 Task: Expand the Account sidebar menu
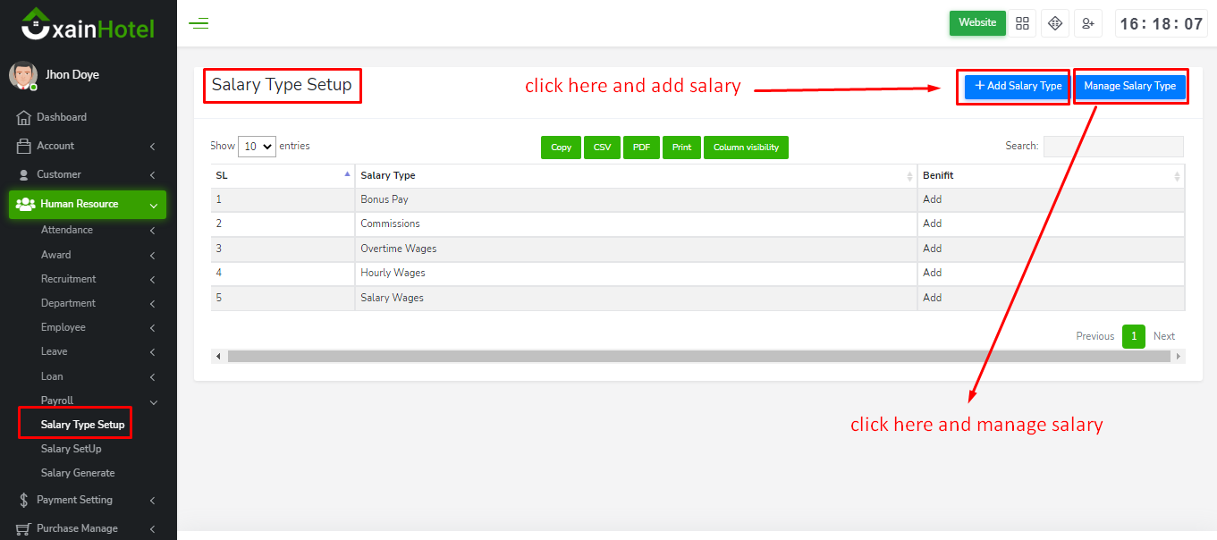point(88,146)
